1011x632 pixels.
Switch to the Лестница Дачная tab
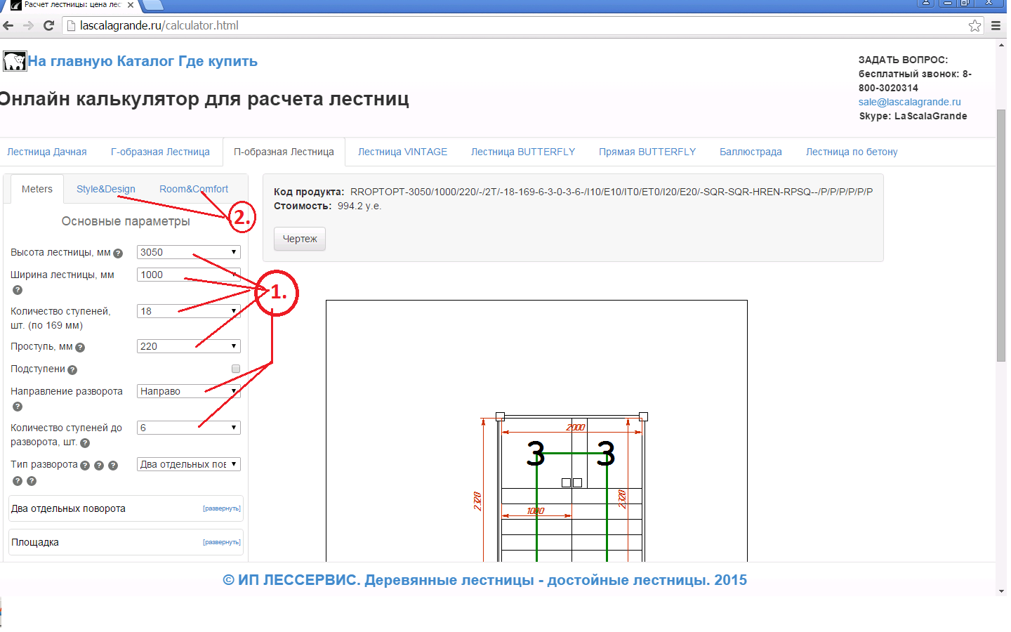click(x=47, y=152)
